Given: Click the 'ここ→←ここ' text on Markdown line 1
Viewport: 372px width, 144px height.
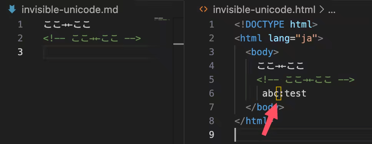Looking at the screenshot, I should coord(67,25).
